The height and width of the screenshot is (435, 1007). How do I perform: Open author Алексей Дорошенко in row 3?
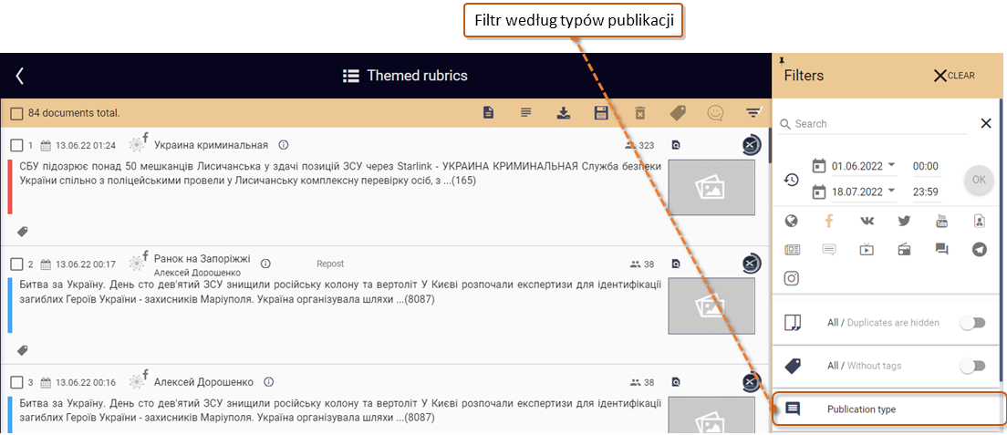[x=203, y=382]
